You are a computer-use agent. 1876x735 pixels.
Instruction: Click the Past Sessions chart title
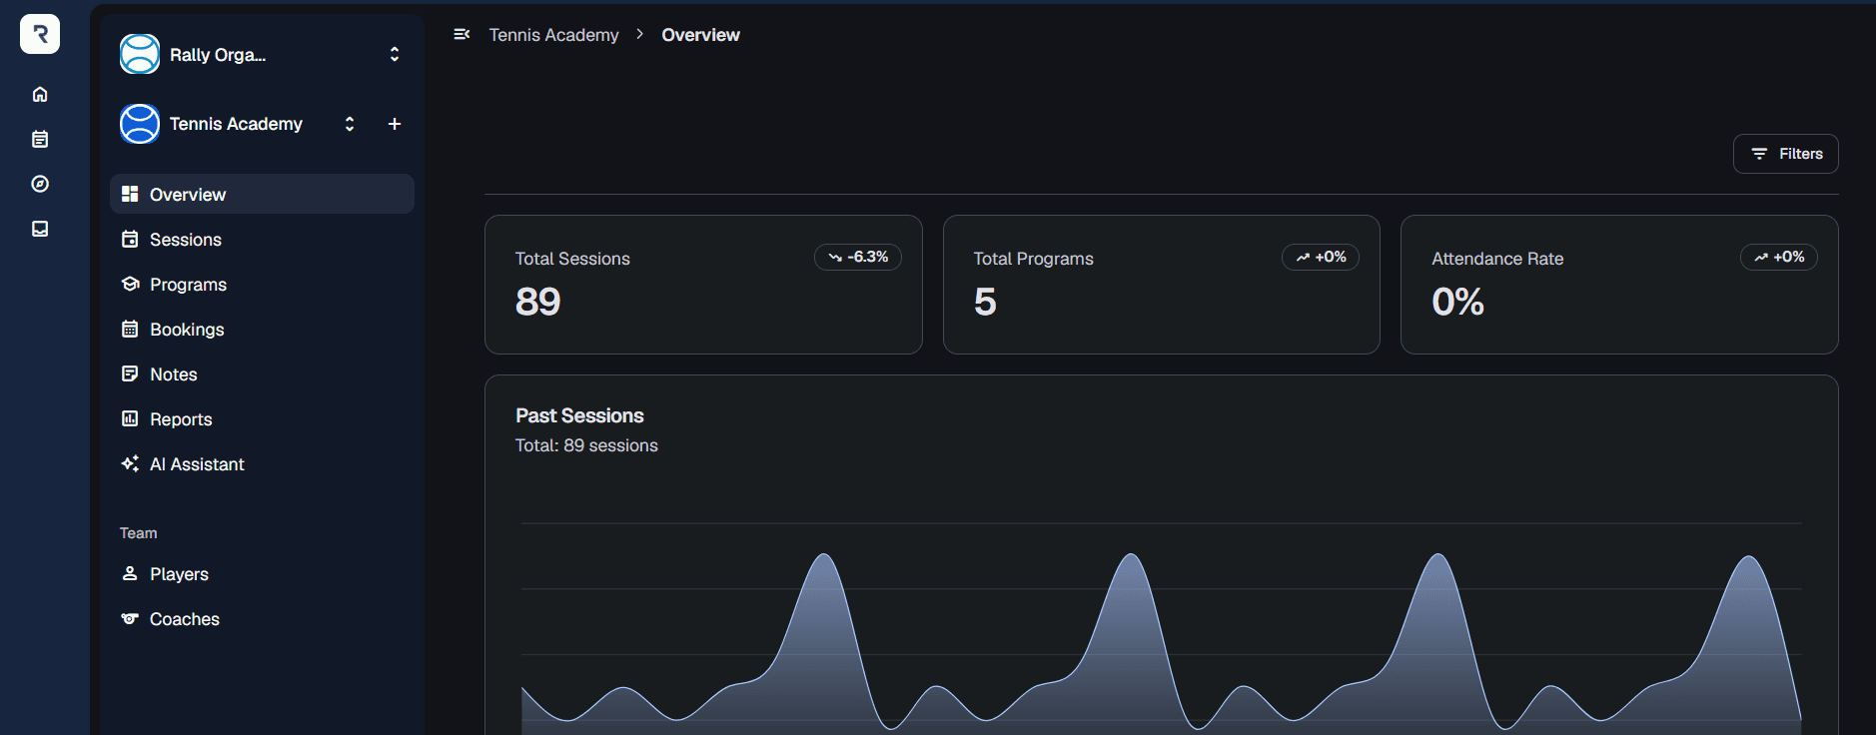tap(579, 415)
